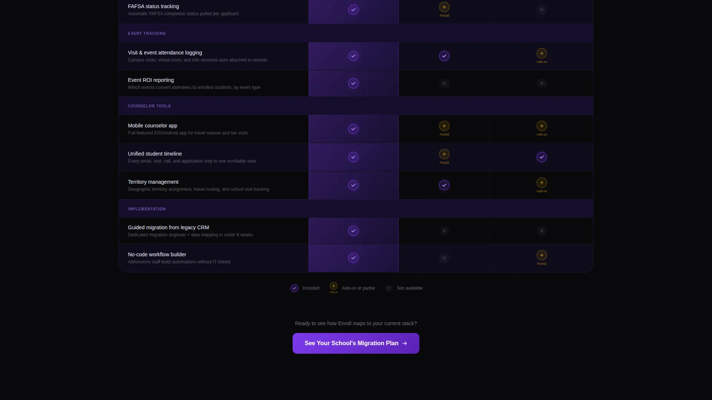Click the Partial icon for No-code workflow builder

point(541,255)
